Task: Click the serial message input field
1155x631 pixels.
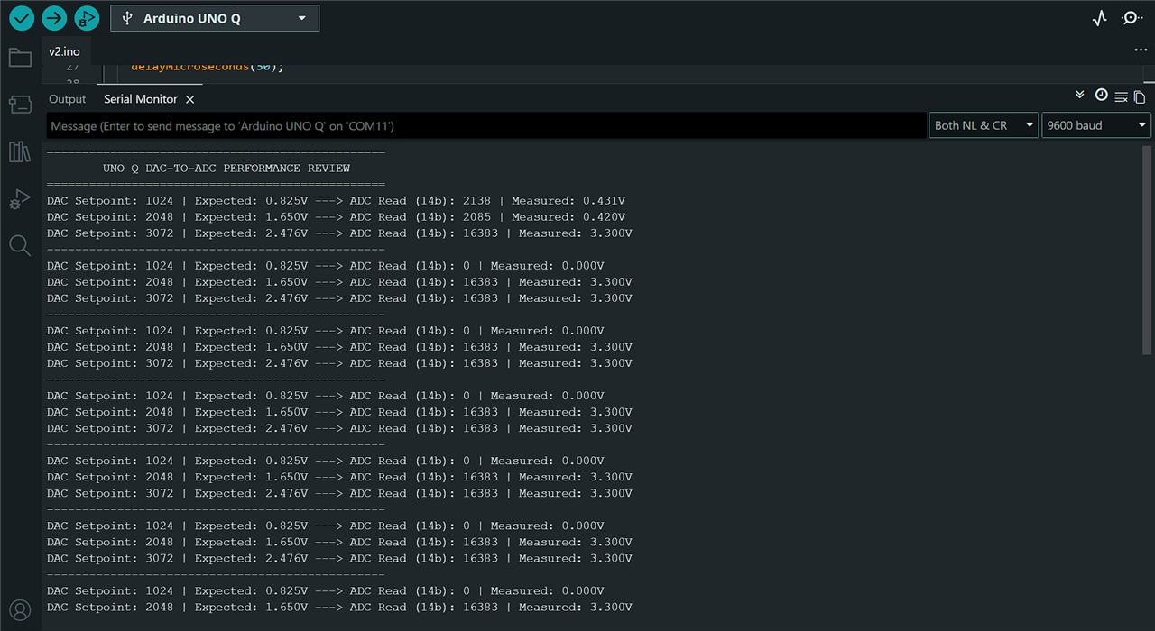Action: [x=487, y=125]
